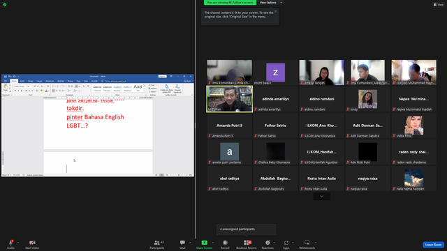Toggle Start Video camera button
The height and width of the screenshot is (251, 447).
32,245
